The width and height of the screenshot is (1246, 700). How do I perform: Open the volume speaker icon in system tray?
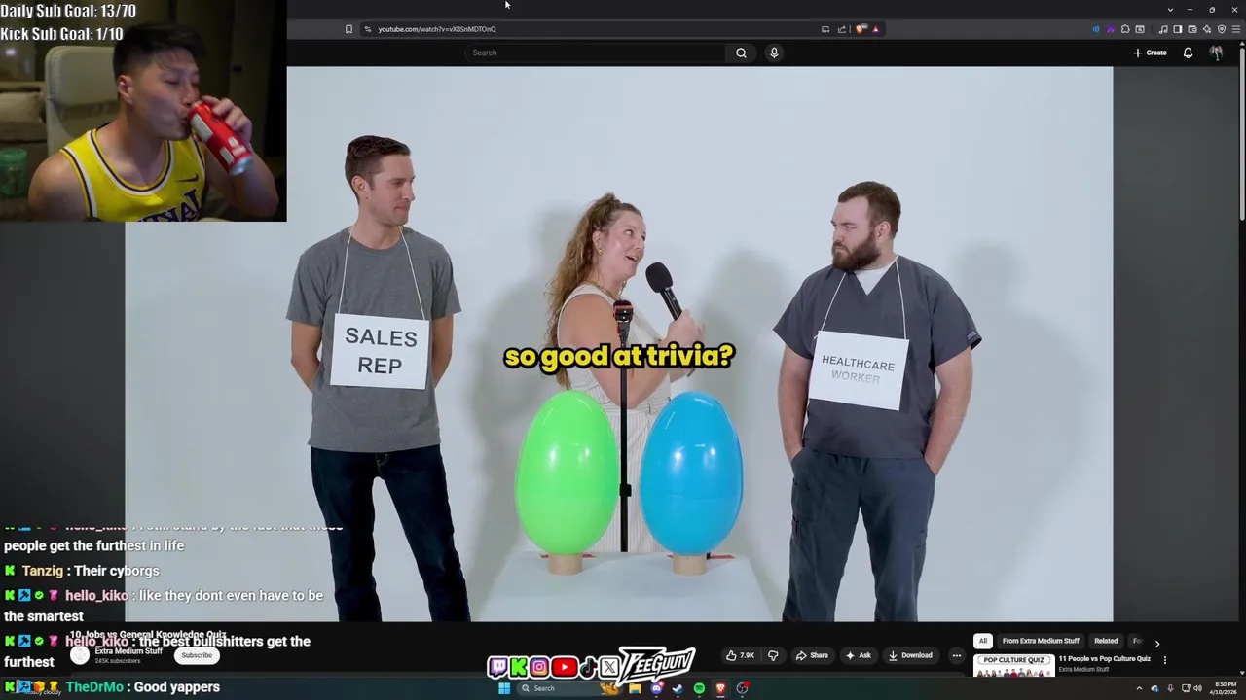1197,688
